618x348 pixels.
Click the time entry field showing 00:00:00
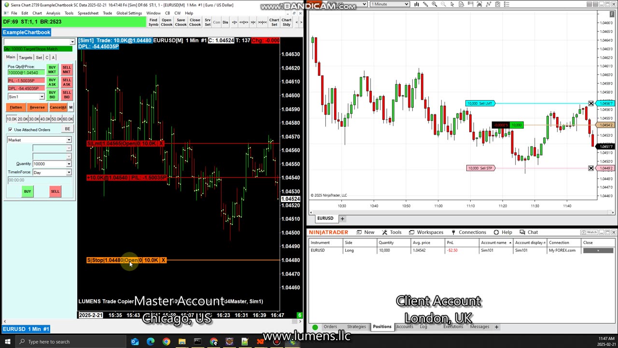coord(40,180)
